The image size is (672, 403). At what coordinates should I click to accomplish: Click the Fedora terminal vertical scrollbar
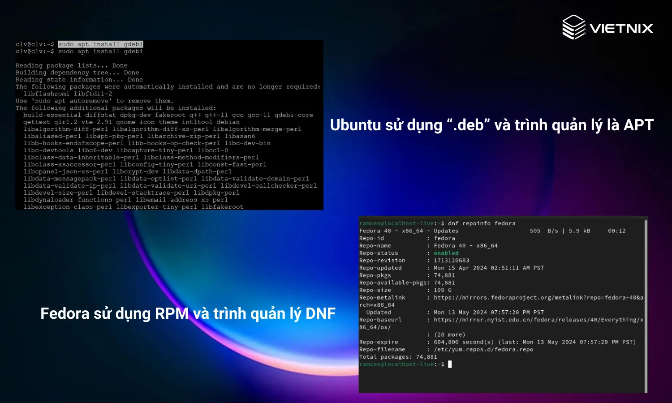tap(646, 306)
